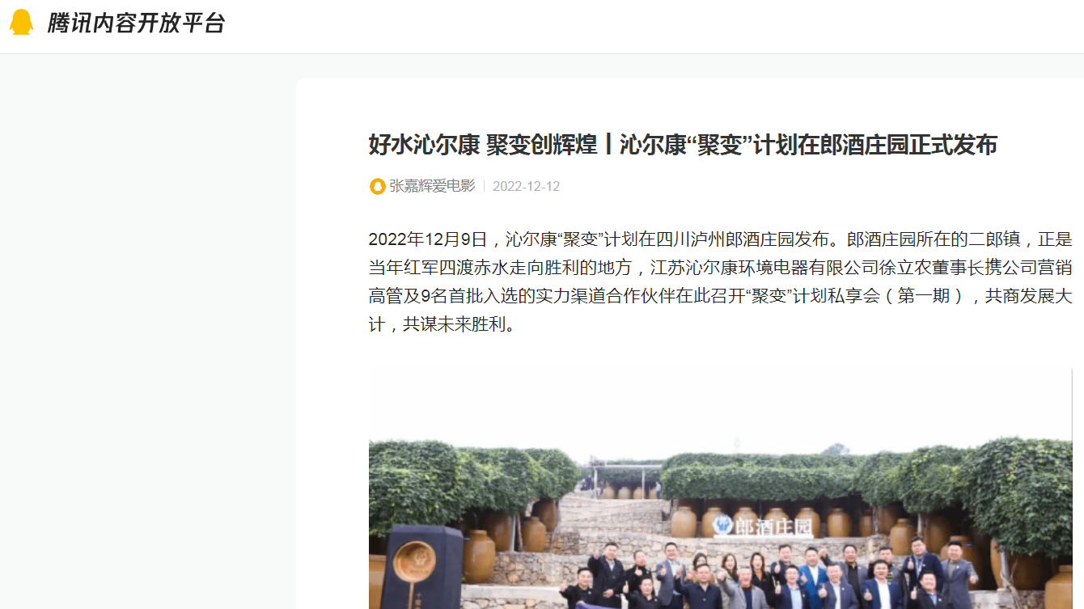Click the author's round yellow avatar icon
The image size is (1084, 609).
377,186
